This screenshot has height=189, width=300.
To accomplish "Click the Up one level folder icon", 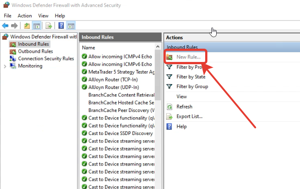I will pyautogui.click(x=27, y=26).
